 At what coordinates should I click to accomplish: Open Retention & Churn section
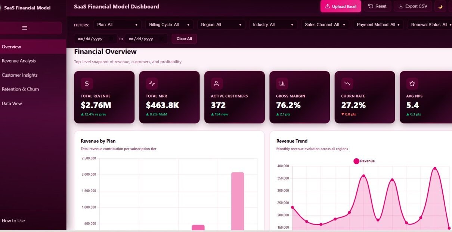[20, 89]
